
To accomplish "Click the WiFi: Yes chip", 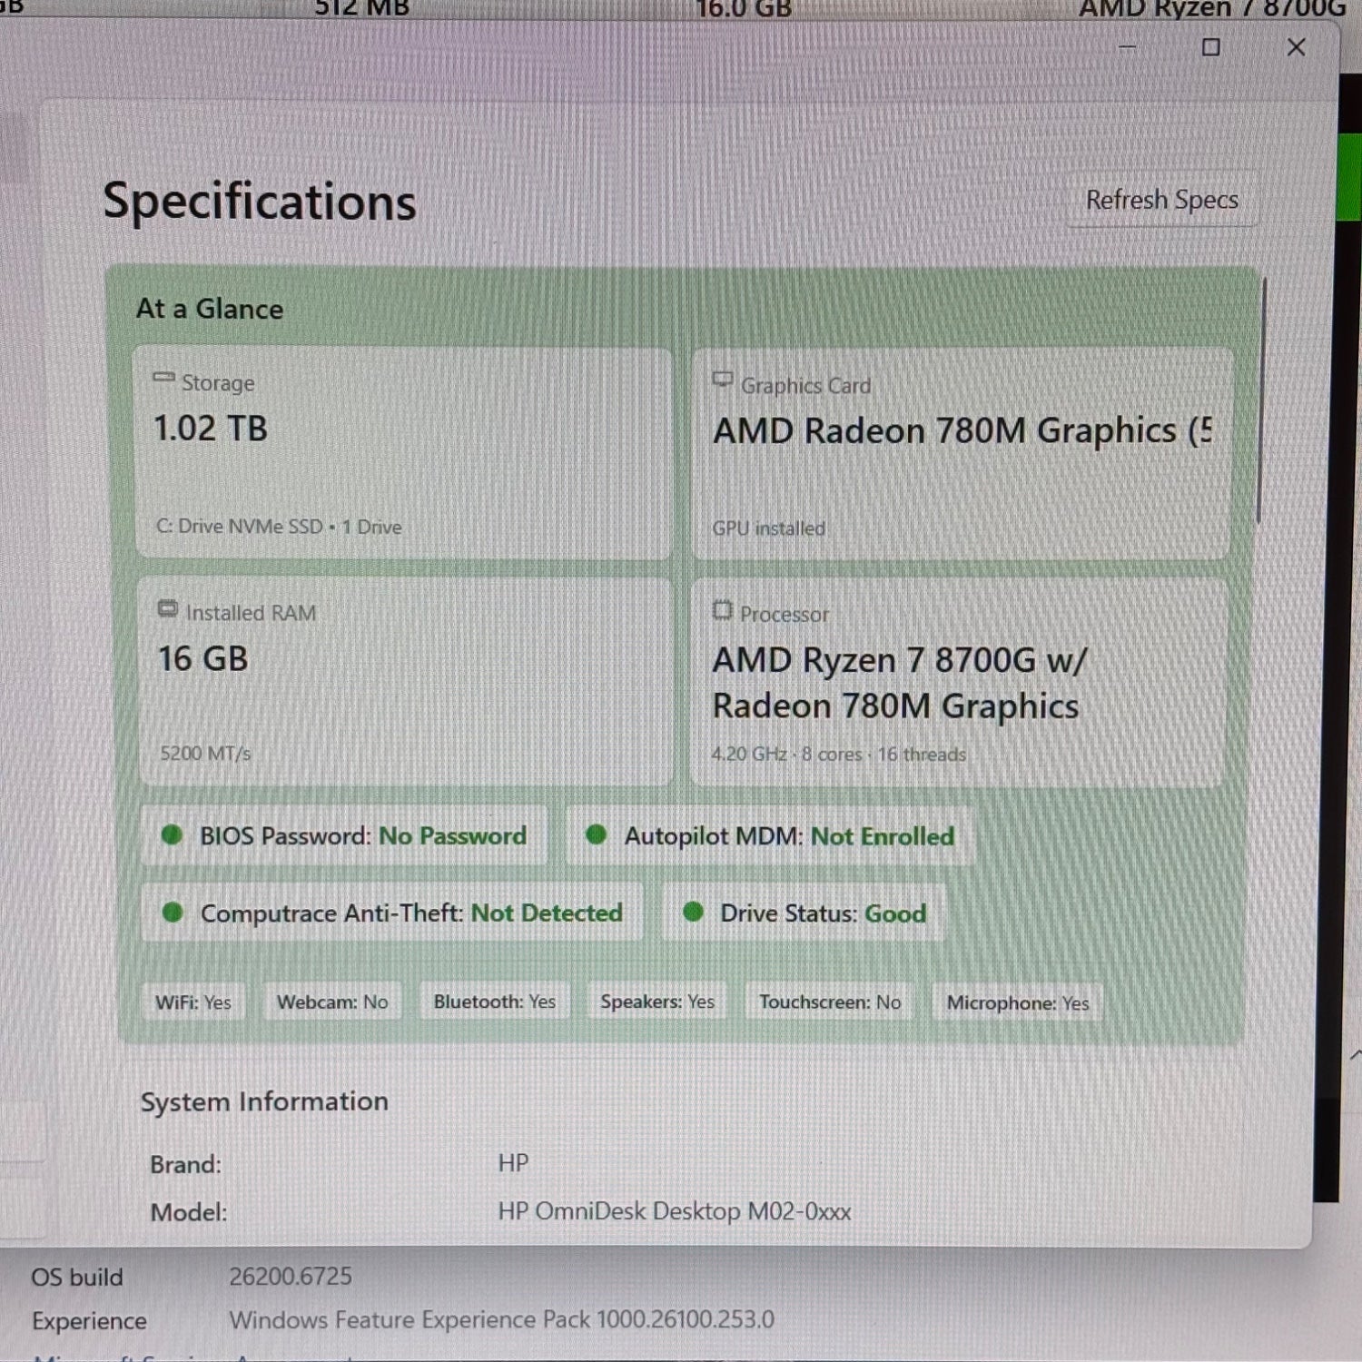I will [193, 1002].
